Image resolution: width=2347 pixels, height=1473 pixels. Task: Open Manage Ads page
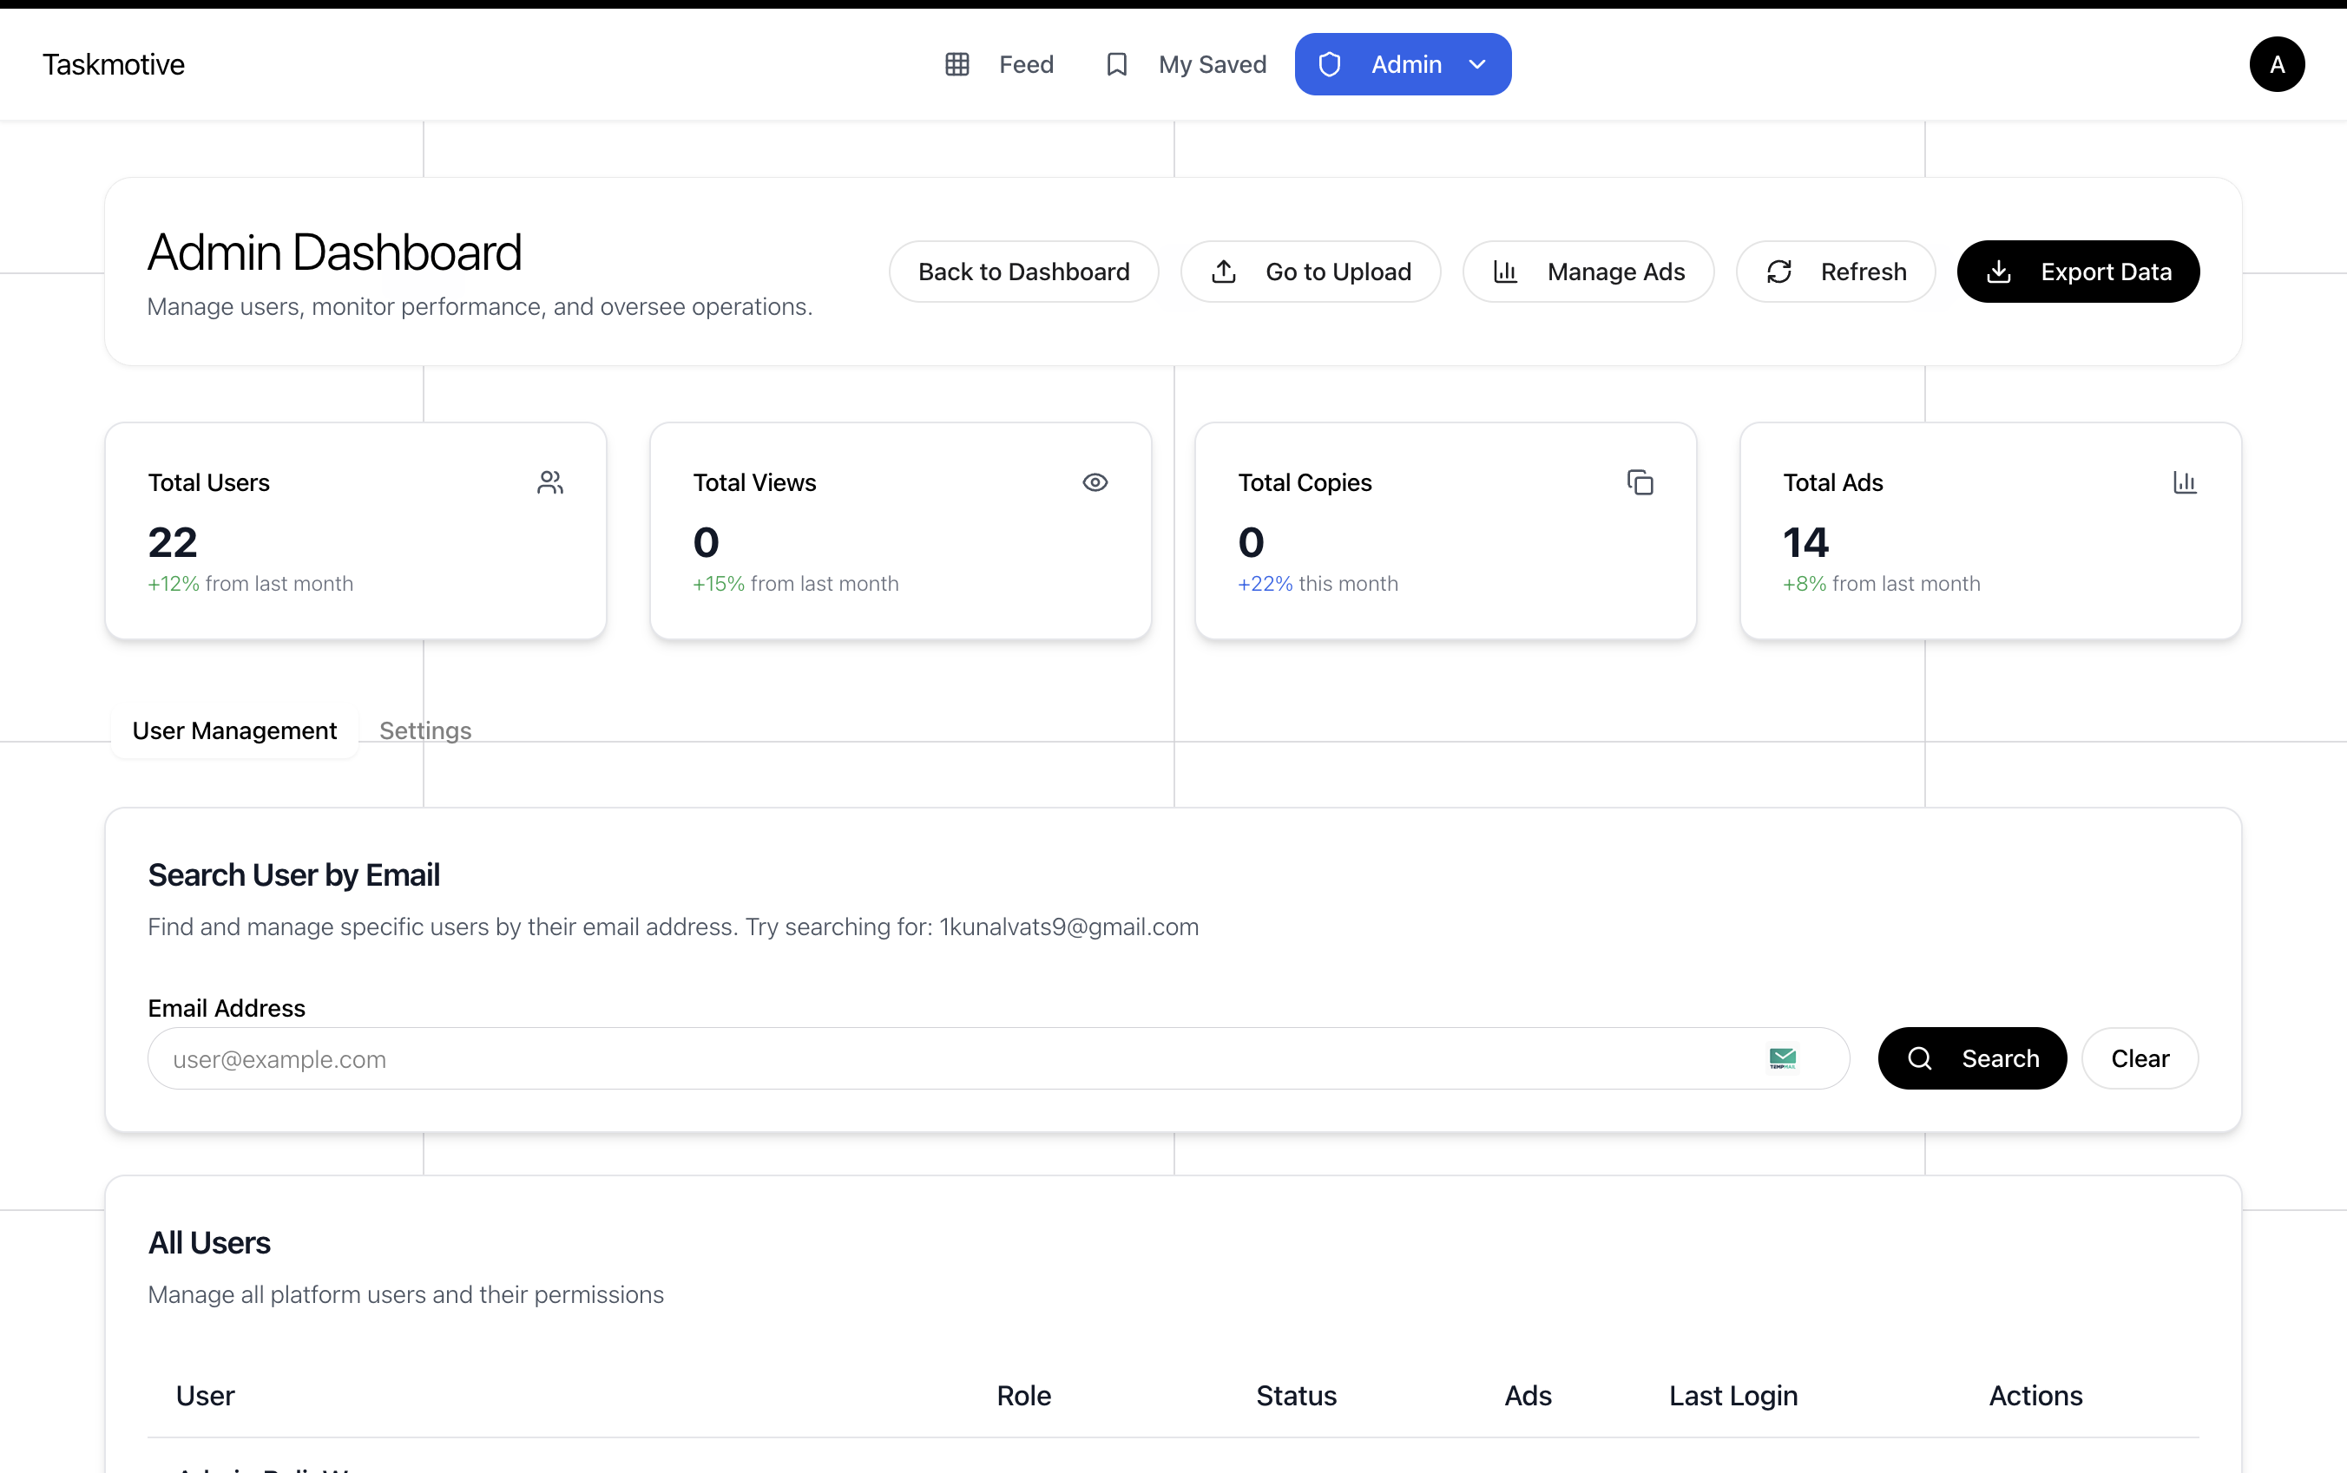pos(1588,272)
